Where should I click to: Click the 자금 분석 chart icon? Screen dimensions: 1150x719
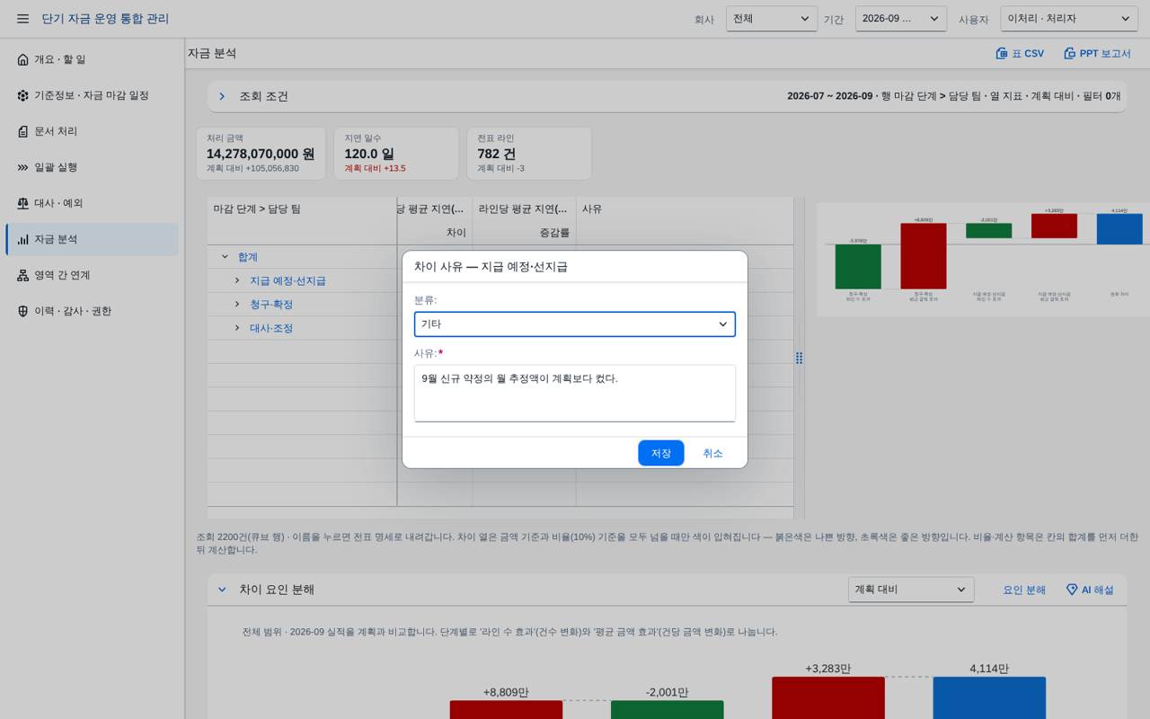23,239
